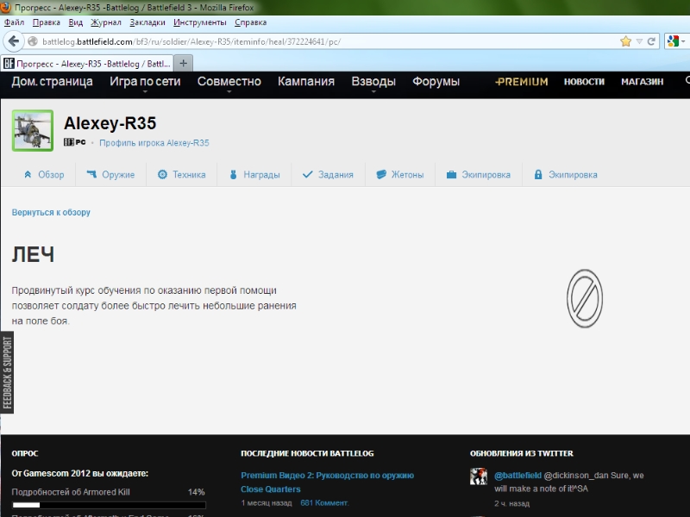Click the BF3 PC platform icon

[x=74, y=142]
